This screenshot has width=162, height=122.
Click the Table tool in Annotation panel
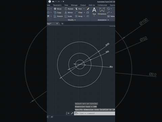coord(111,16)
